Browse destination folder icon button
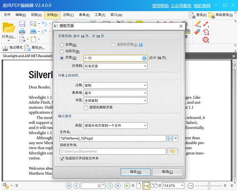 click(x=173, y=152)
